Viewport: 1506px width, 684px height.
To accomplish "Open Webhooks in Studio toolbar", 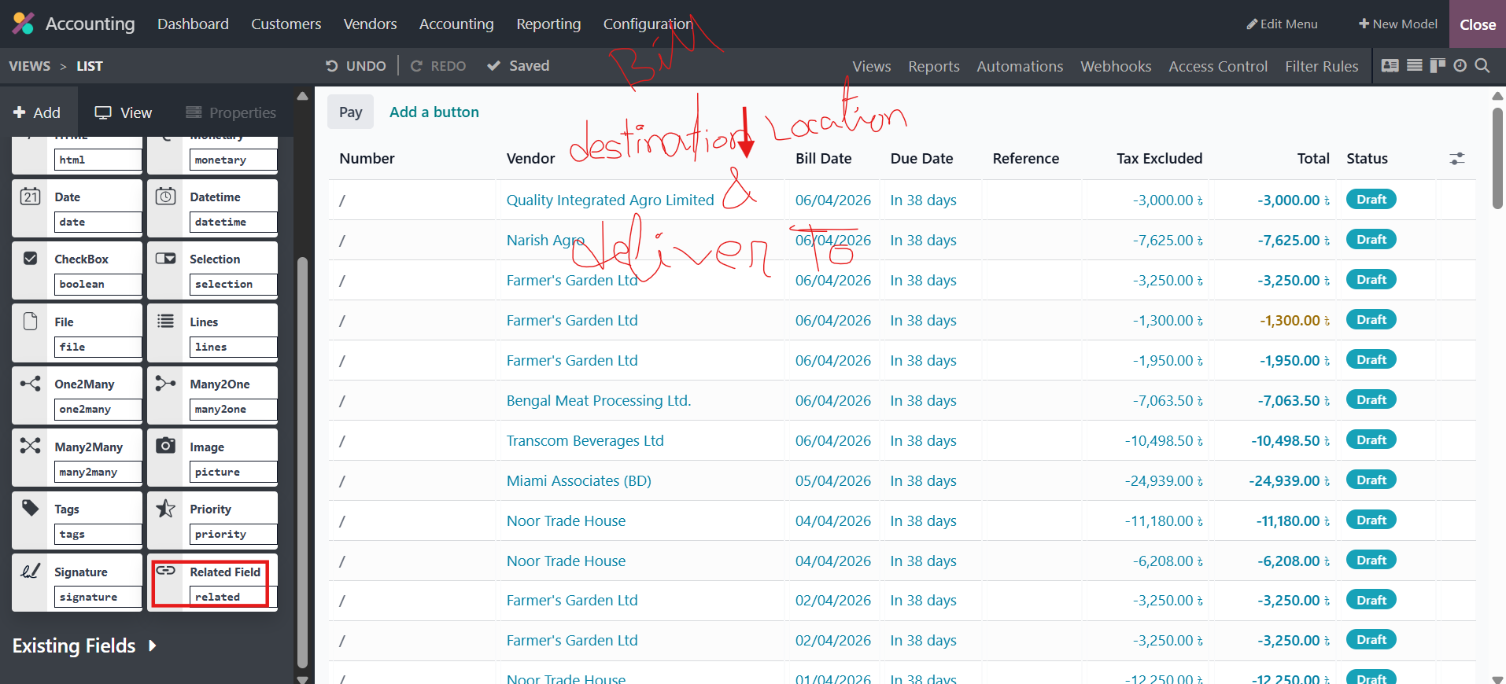I will coord(1116,67).
